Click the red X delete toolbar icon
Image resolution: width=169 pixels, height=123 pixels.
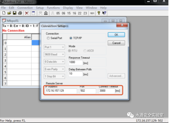point(27,13)
